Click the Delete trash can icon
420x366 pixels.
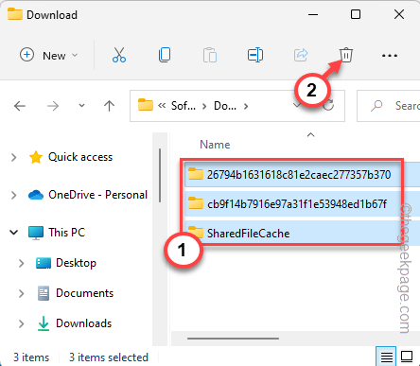tap(346, 55)
